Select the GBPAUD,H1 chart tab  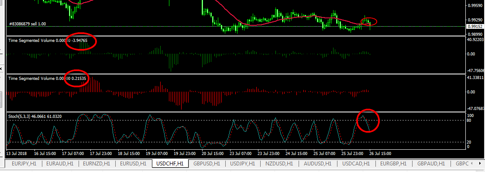click(431, 163)
